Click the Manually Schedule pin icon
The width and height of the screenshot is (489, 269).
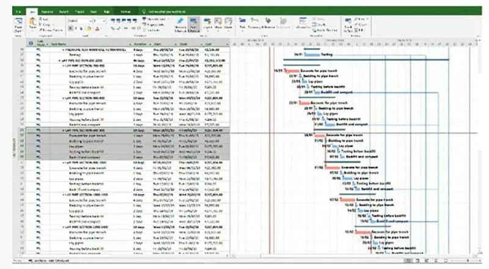(180, 23)
